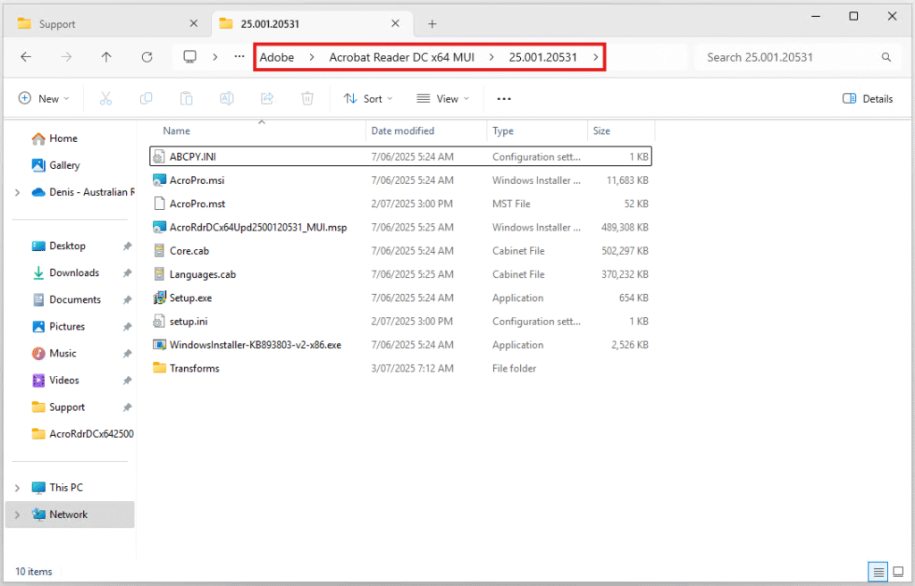Open the View dropdown menu
915x586 pixels.
442,99
